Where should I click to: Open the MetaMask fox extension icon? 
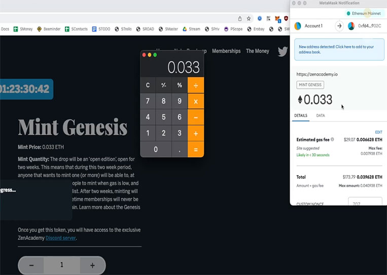[277, 19]
